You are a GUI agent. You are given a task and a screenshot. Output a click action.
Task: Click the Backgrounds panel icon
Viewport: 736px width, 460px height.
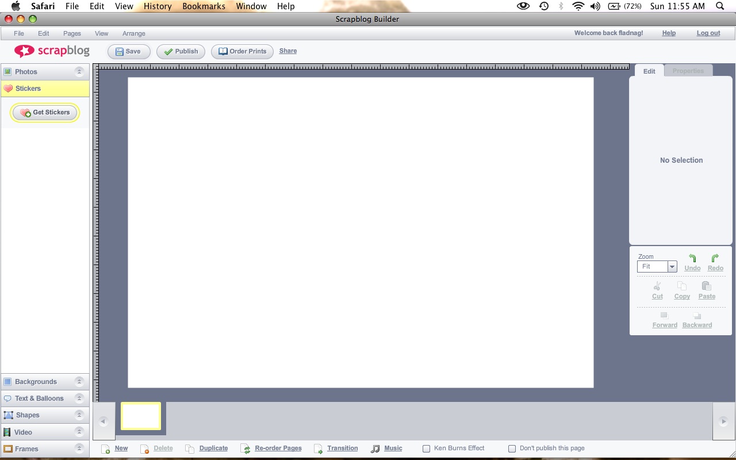coord(7,382)
